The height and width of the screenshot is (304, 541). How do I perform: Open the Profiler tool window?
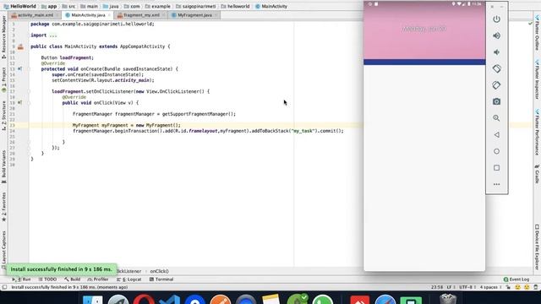click(98, 280)
